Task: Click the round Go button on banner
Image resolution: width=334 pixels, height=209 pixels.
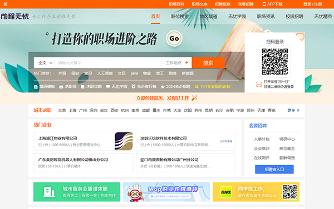Action: [174, 38]
